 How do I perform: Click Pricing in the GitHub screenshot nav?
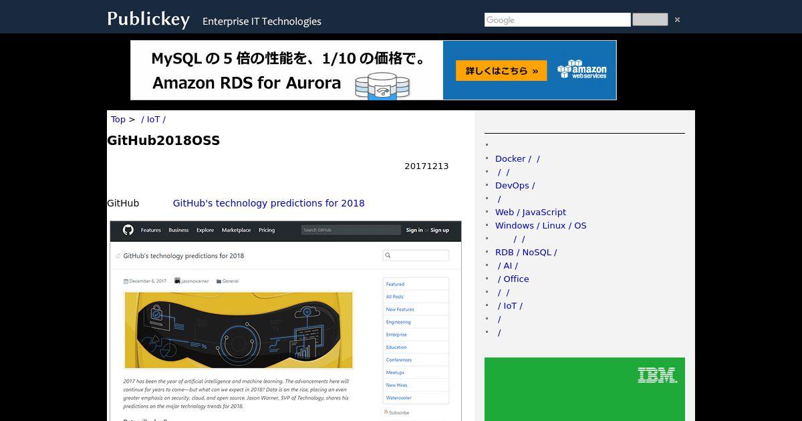pos(267,230)
